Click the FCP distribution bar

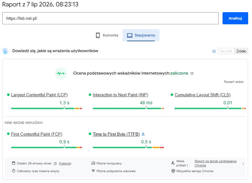[x=47, y=147]
